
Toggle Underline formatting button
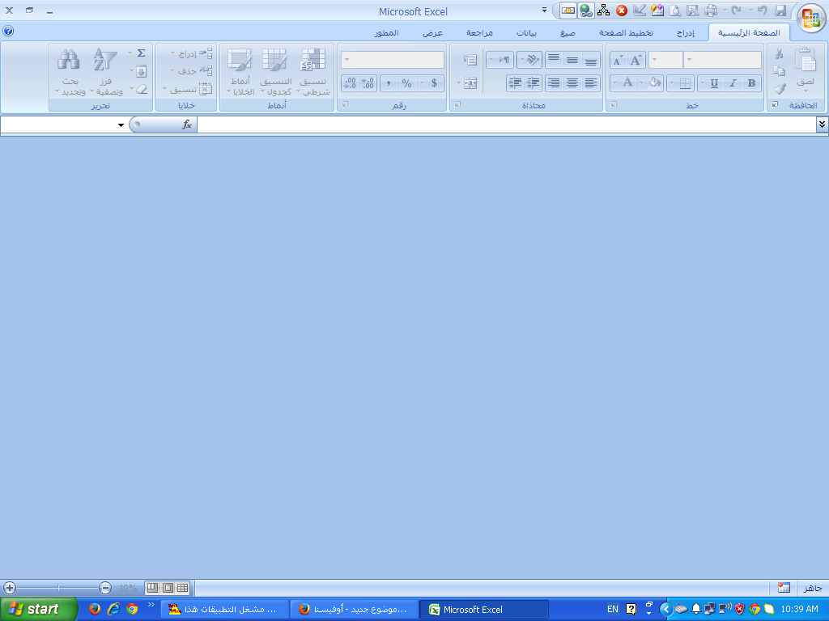(714, 83)
